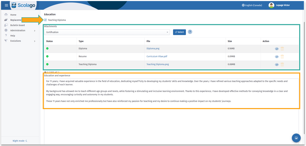
Task: Open the Evolutions menu item
Action: (16, 41)
